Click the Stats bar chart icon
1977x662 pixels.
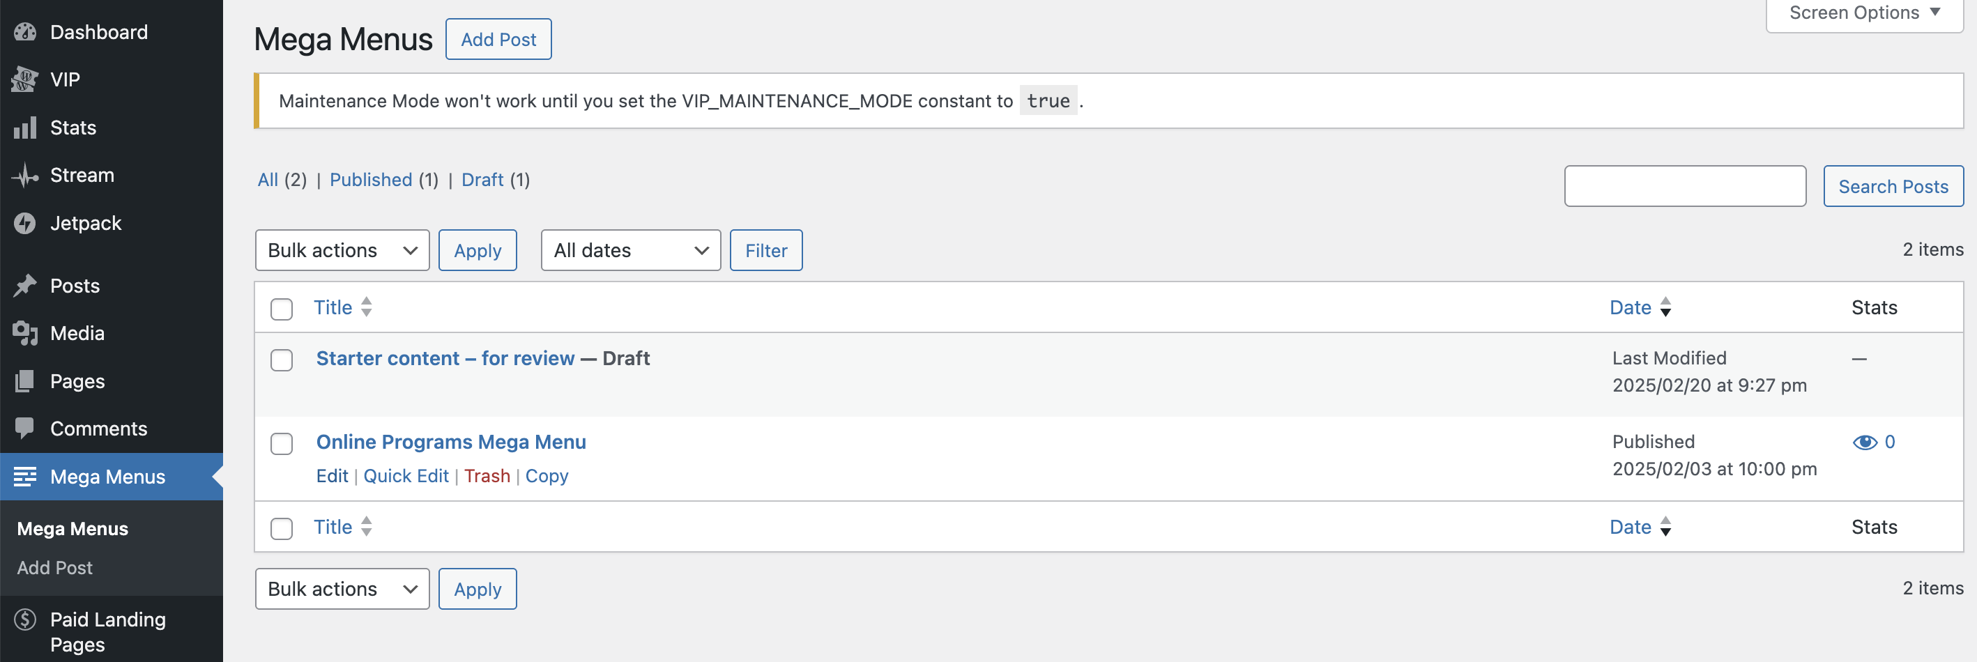[x=25, y=128]
